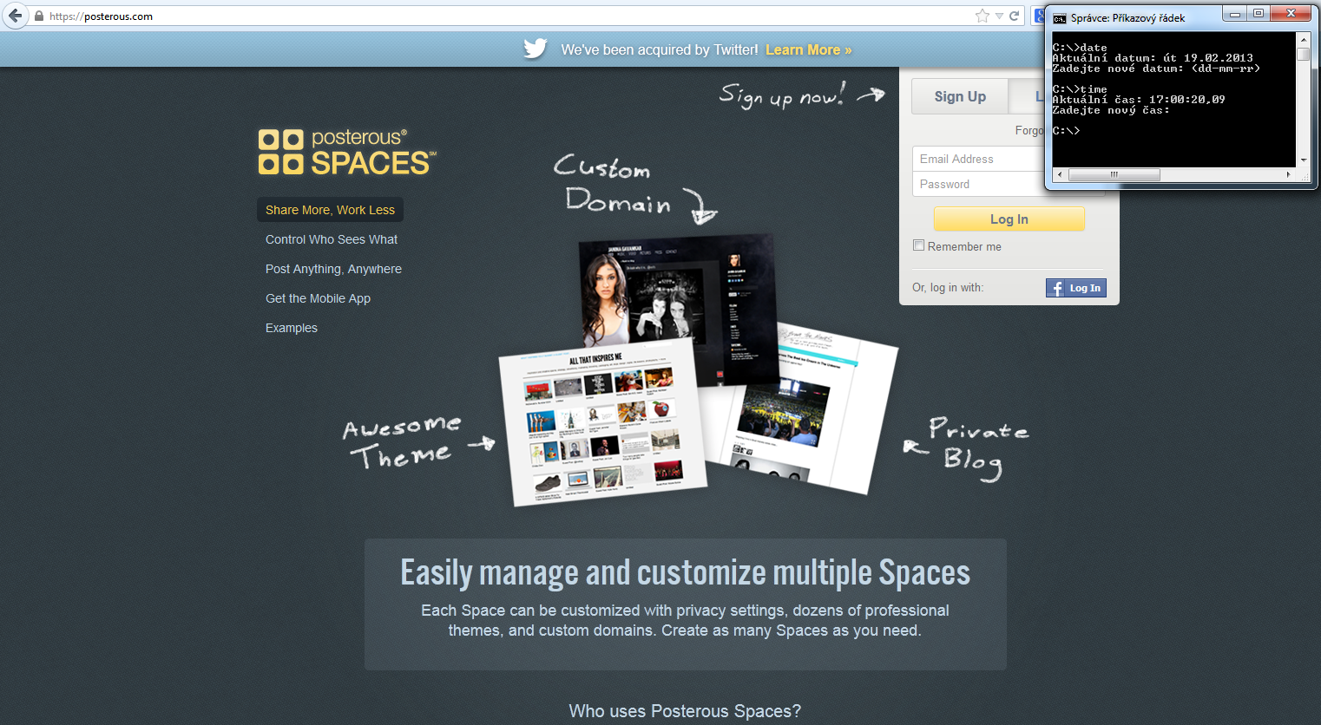Click 'Who uses Posterous Spaces?' heading text
1321x725 pixels.
point(685,711)
